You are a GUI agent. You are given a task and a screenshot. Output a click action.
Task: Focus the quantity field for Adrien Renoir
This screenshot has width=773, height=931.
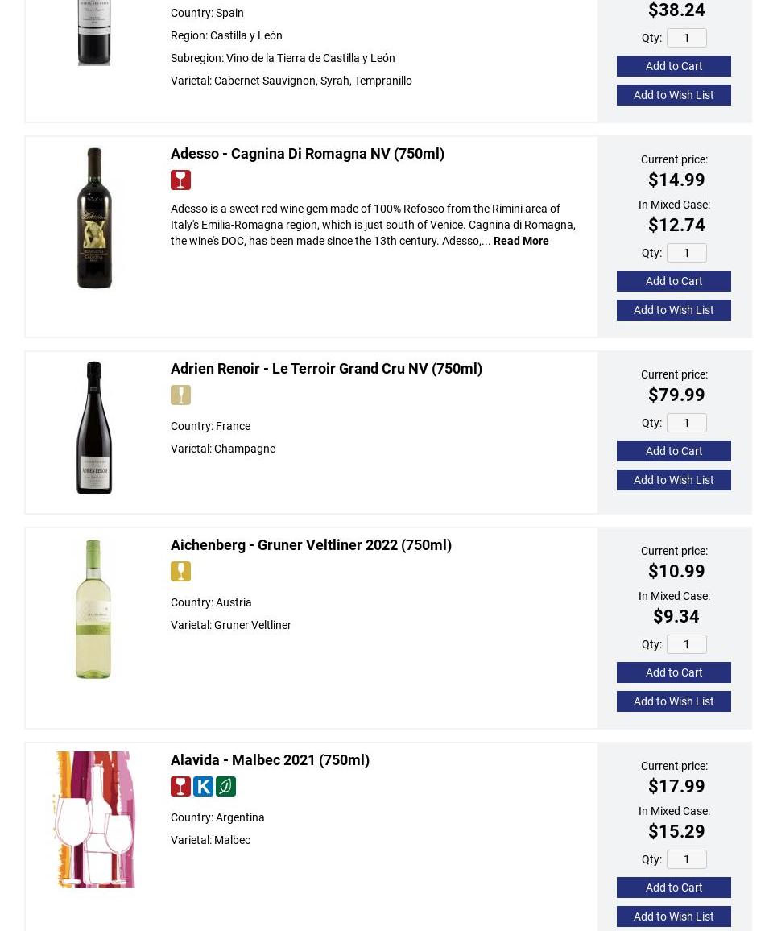click(686, 423)
